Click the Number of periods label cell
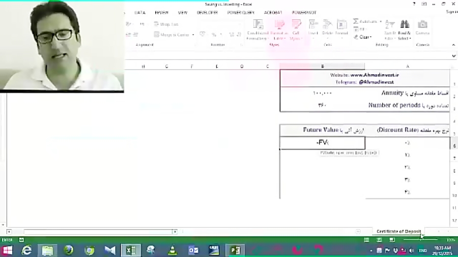The width and height of the screenshot is (458, 257). [x=408, y=105]
